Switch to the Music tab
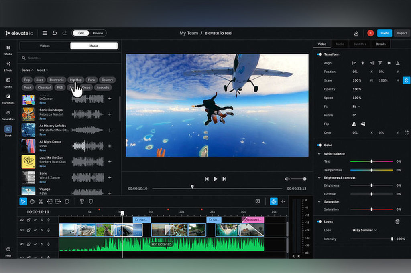Image resolution: width=411 pixels, height=273 pixels. tap(94, 46)
